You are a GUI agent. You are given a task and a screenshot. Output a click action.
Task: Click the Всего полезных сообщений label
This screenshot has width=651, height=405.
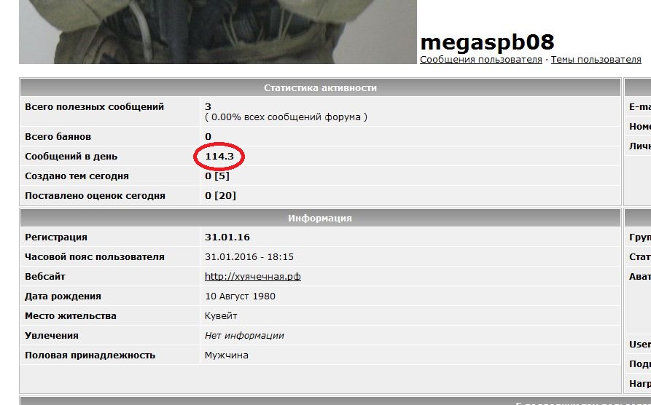94,106
